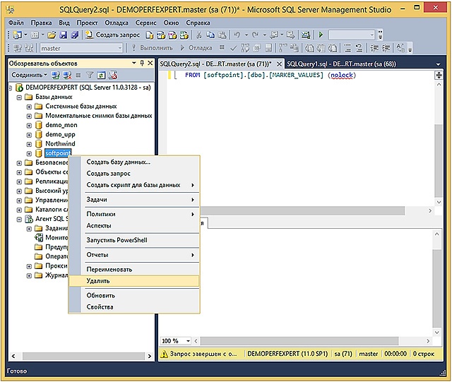Screen dimensions: 452x382
Task: Open the 'Соединить' connect dropdown
Action: (29, 75)
